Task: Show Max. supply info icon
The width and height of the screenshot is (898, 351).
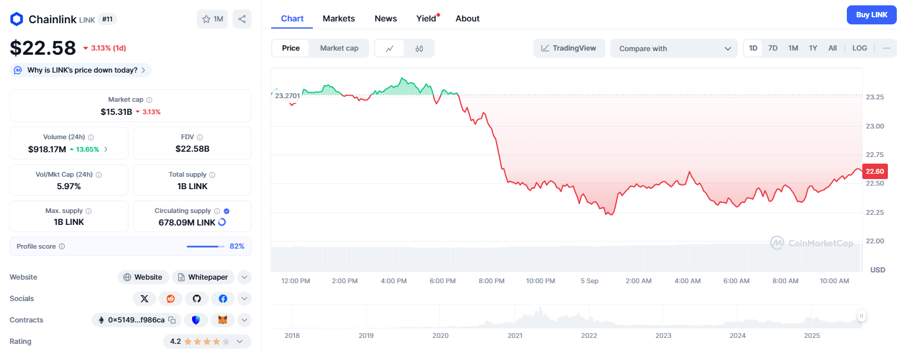Action: 89,211
